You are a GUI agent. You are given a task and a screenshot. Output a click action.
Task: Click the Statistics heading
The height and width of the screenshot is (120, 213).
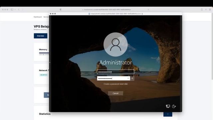pyautogui.click(x=45, y=114)
